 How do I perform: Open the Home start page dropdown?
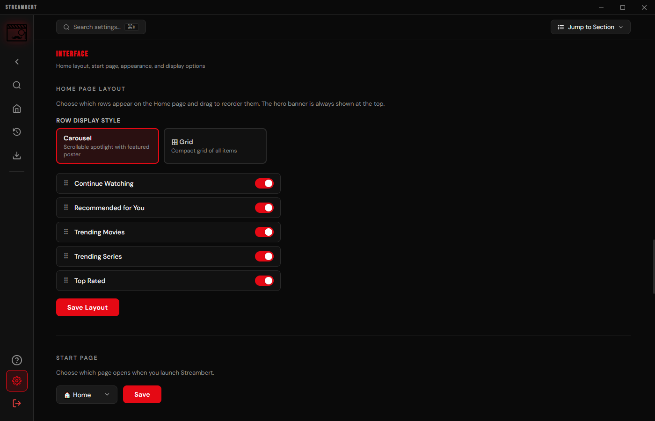pyautogui.click(x=87, y=395)
